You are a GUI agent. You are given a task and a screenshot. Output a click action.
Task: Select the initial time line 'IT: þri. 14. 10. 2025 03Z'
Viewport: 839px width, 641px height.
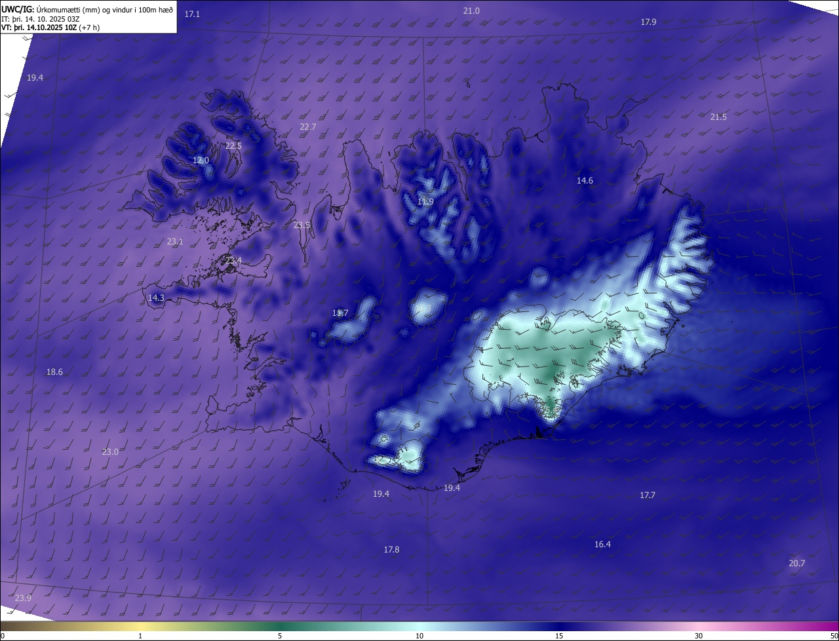pos(40,18)
